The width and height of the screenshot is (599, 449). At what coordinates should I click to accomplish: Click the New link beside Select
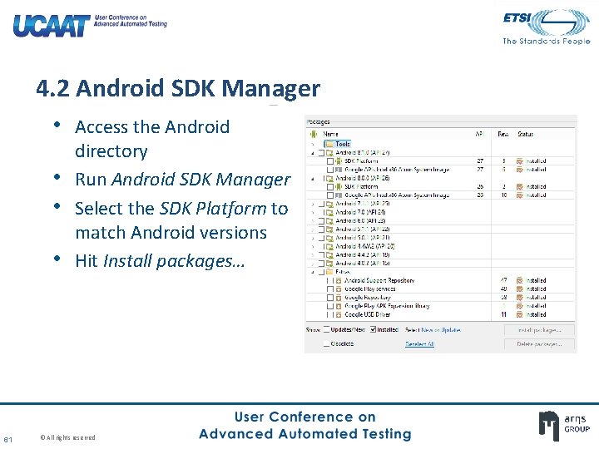click(x=426, y=330)
